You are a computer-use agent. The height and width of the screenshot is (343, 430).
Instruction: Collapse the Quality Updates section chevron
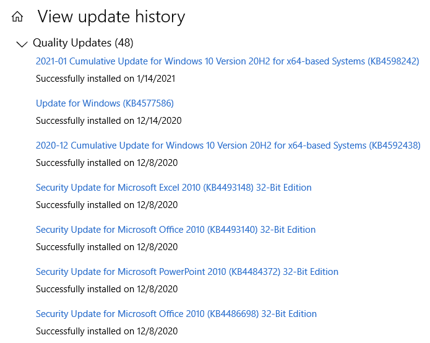point(22,44)
